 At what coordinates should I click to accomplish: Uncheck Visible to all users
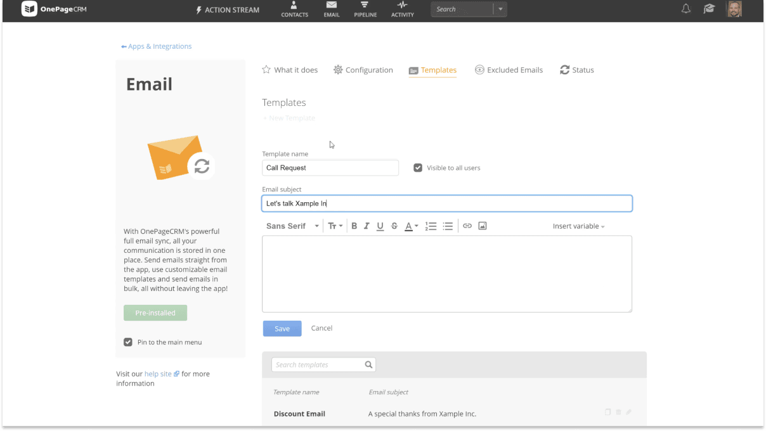tap(418, 167)
